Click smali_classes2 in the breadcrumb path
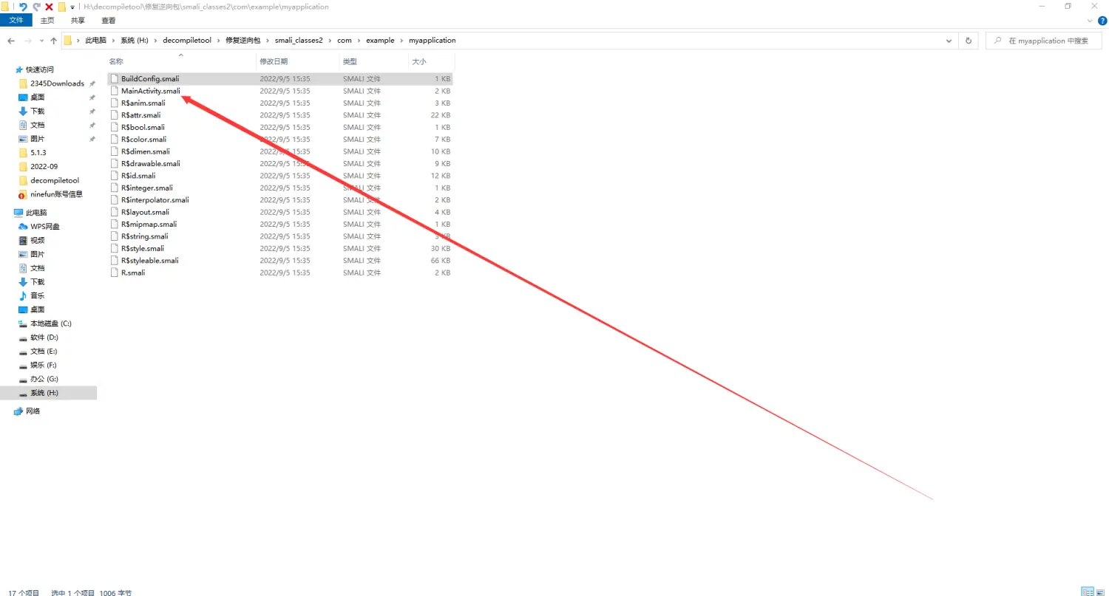 299,41
